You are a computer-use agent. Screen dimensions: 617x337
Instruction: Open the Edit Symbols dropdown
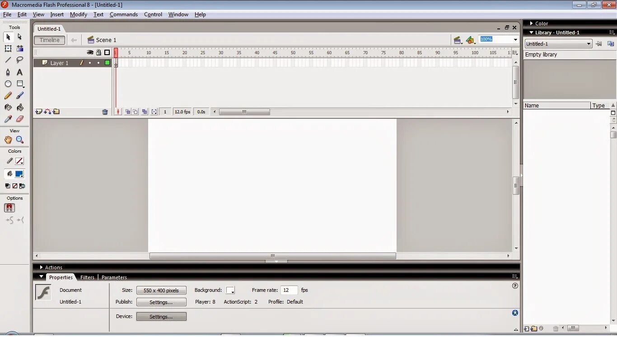tap(471, 40)
